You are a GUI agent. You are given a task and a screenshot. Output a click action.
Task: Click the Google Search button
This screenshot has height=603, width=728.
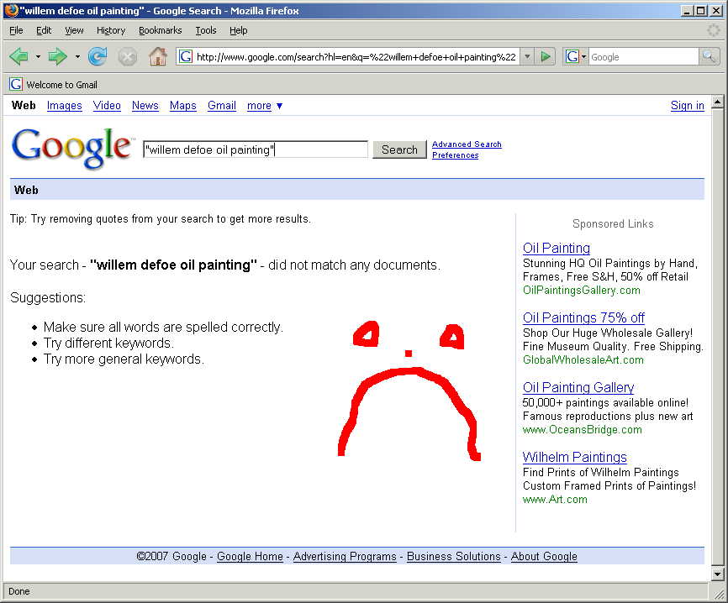(x=399, y=149)
